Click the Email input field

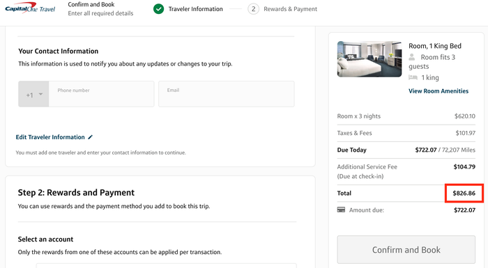click(227, 94)
